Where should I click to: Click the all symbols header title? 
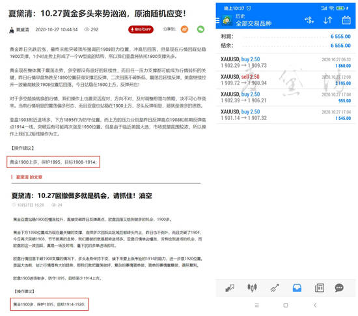pos(253,23)
